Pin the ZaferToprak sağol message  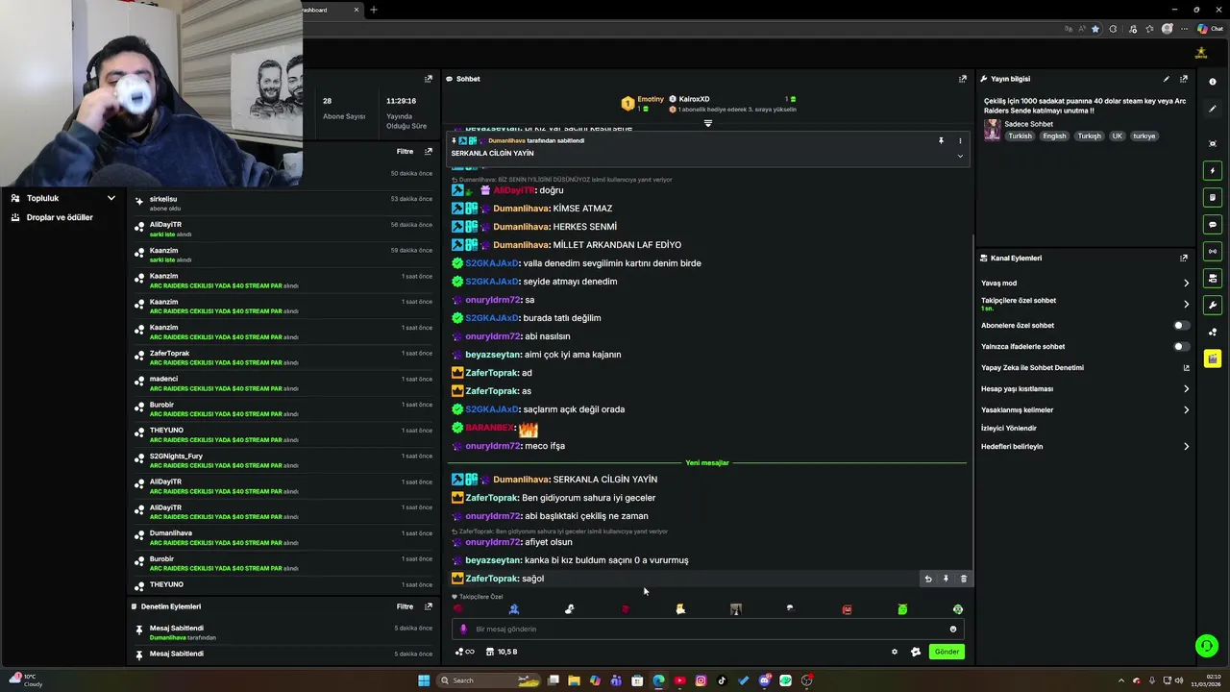point(946,579)
